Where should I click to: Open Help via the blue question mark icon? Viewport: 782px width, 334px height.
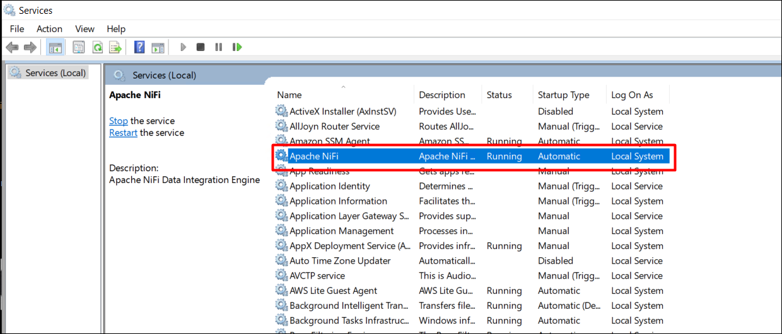click(x=139, y=47)
